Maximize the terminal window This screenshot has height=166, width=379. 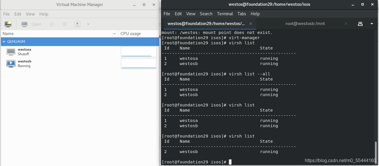363,4
